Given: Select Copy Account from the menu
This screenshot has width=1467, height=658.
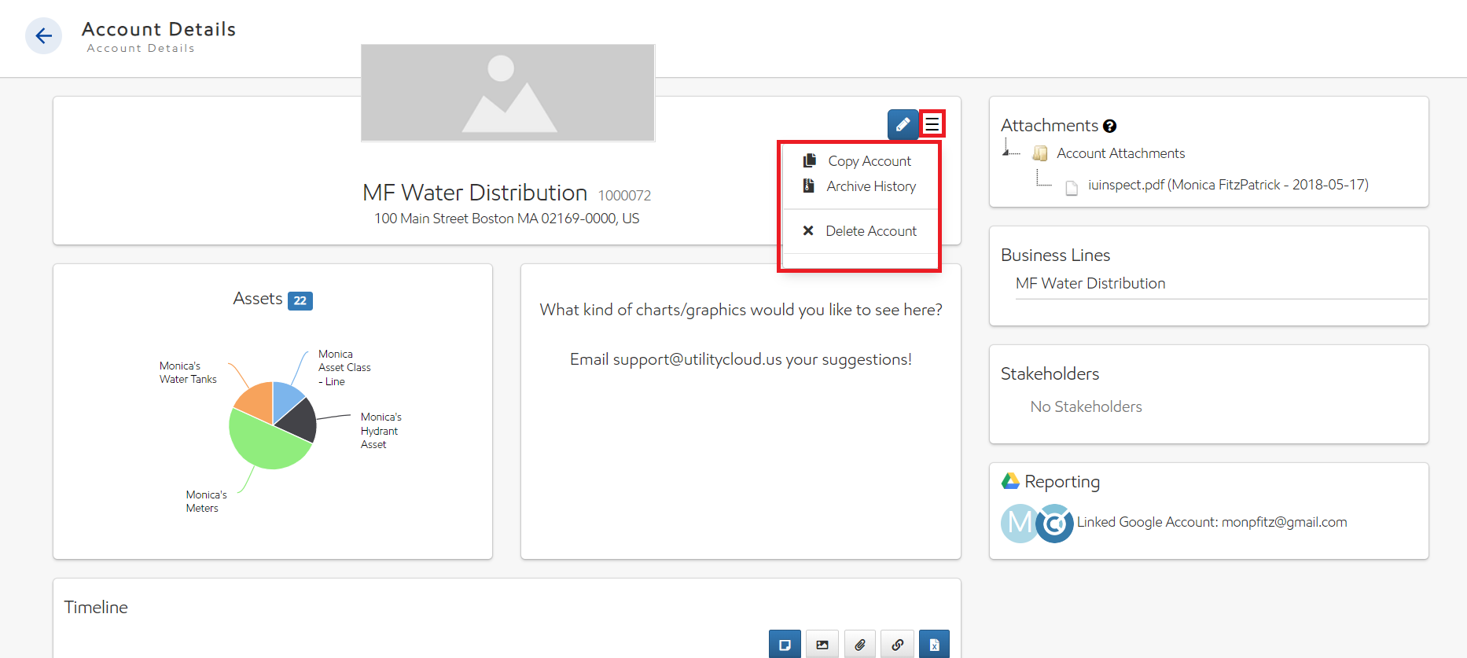Looking at the screenshot, I should (869, 161).
